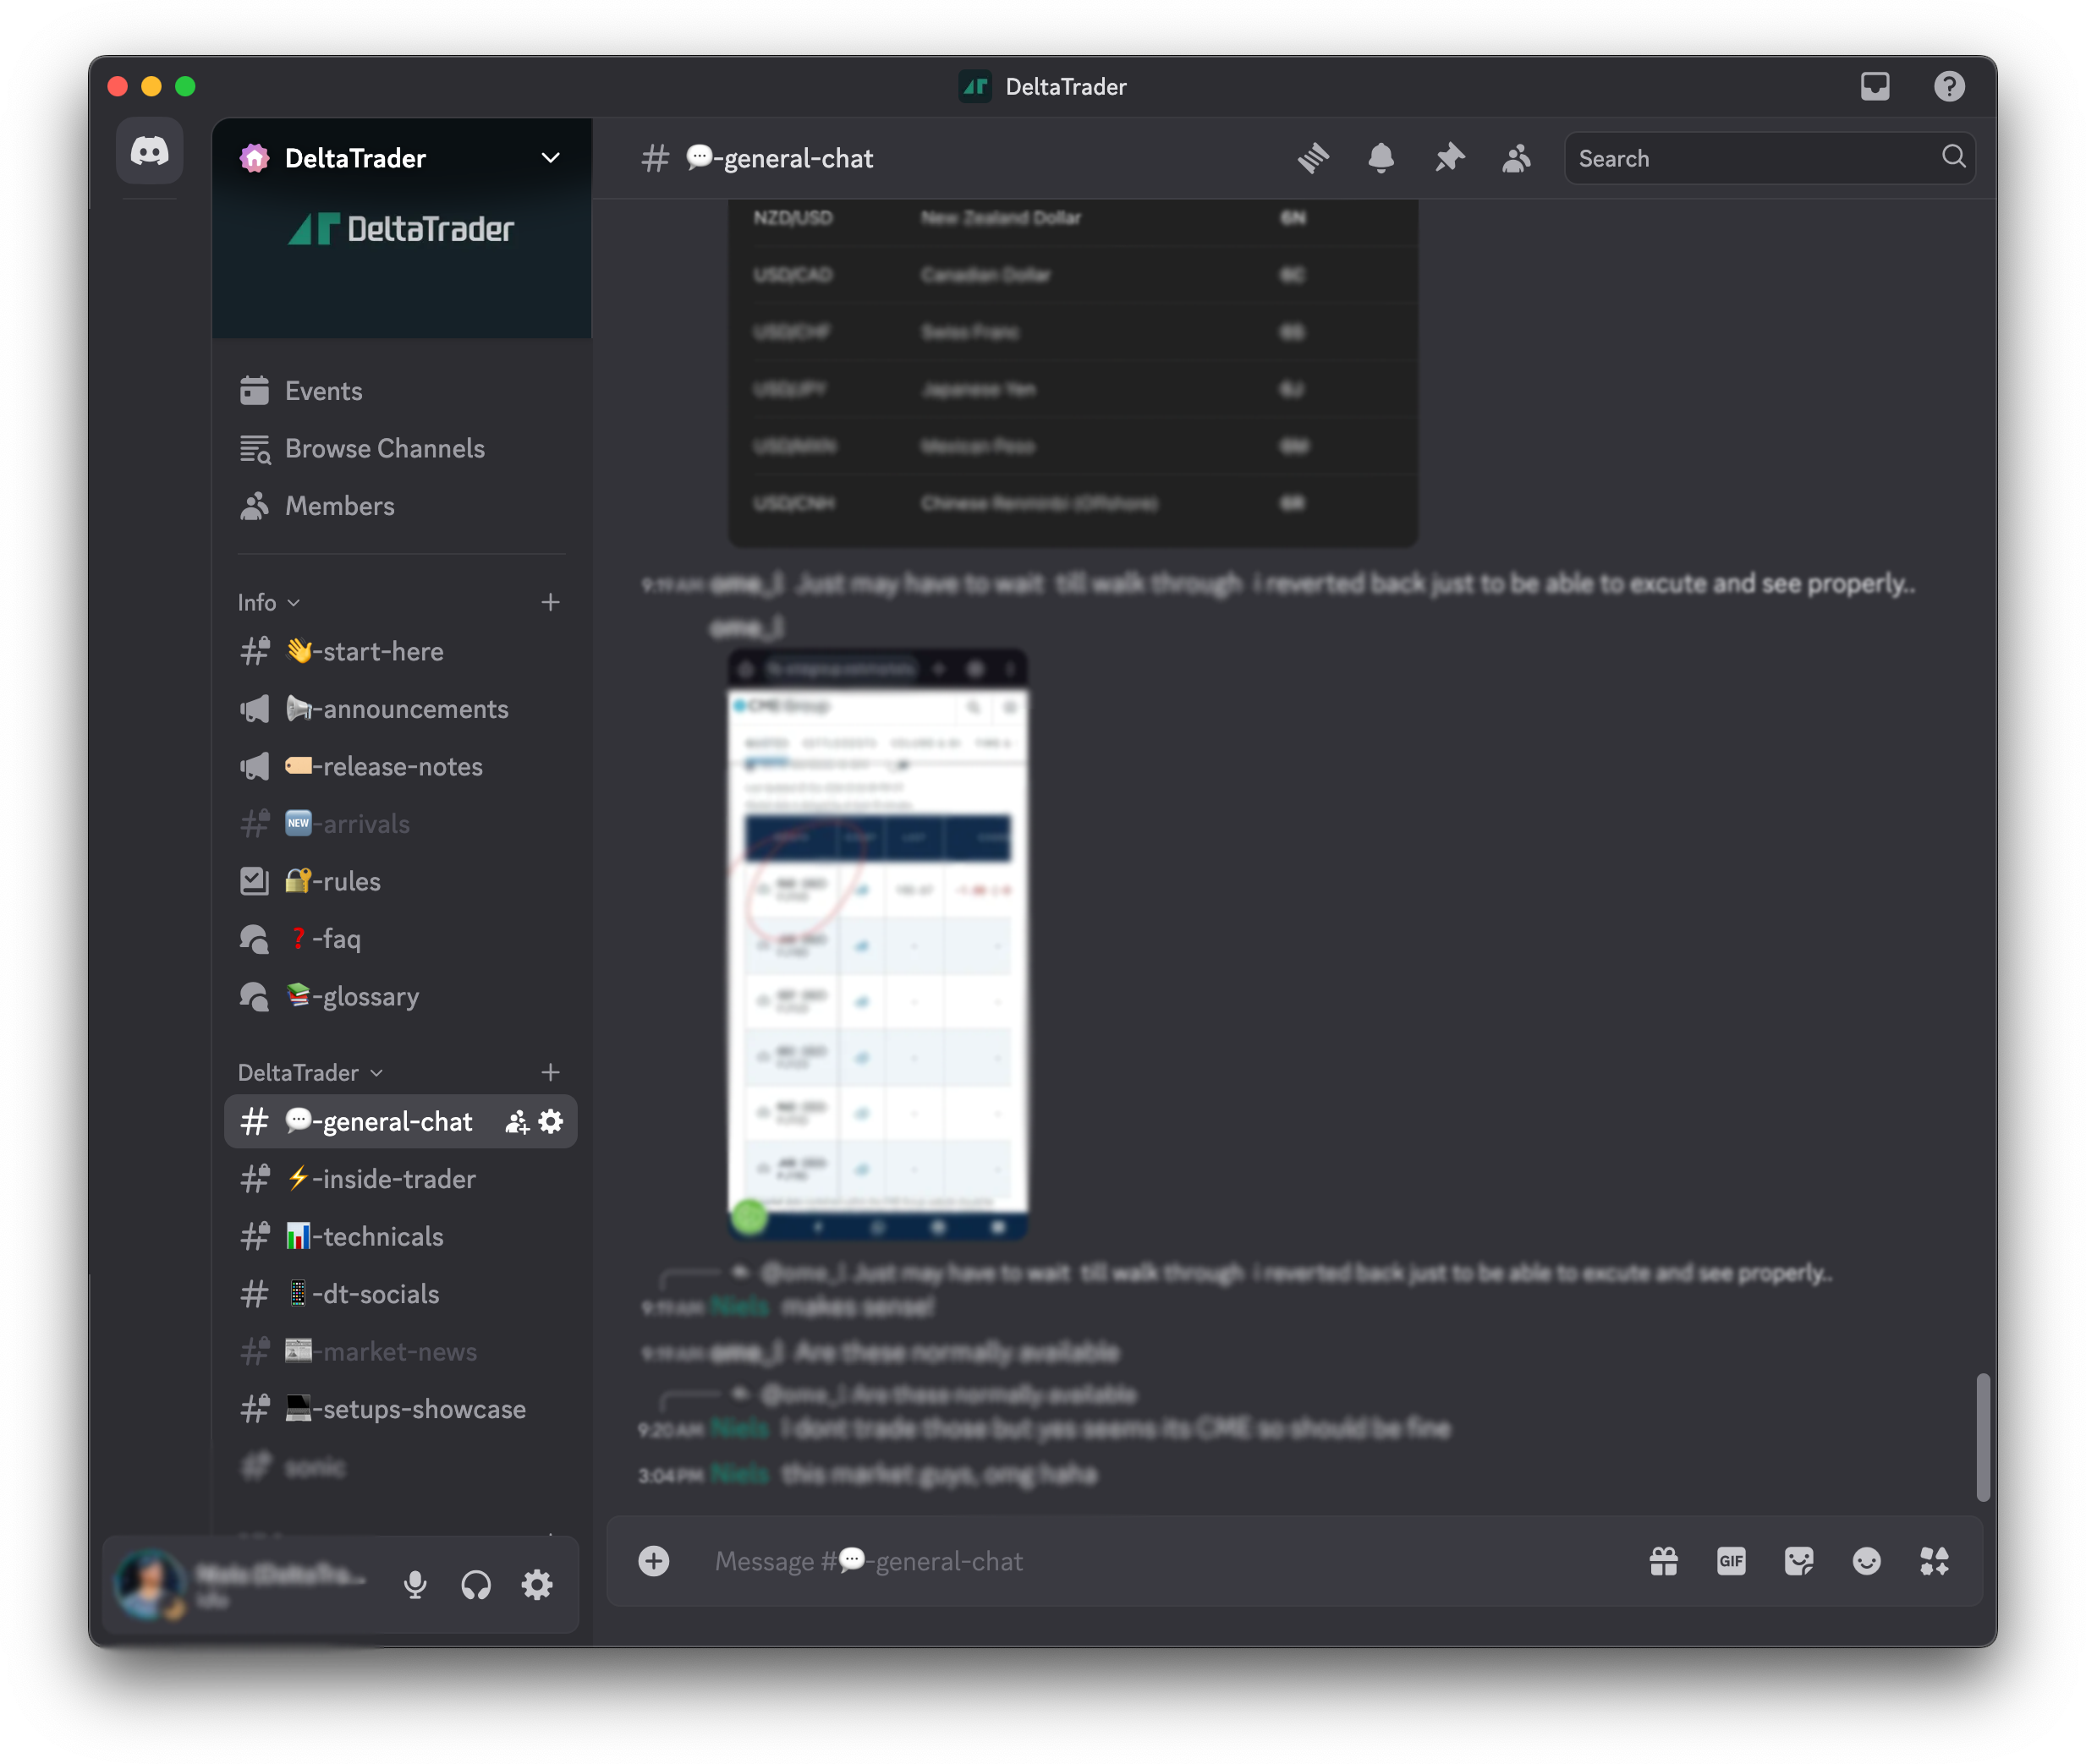Open the Inbox from the title bar

click(x=1876, y=87)
